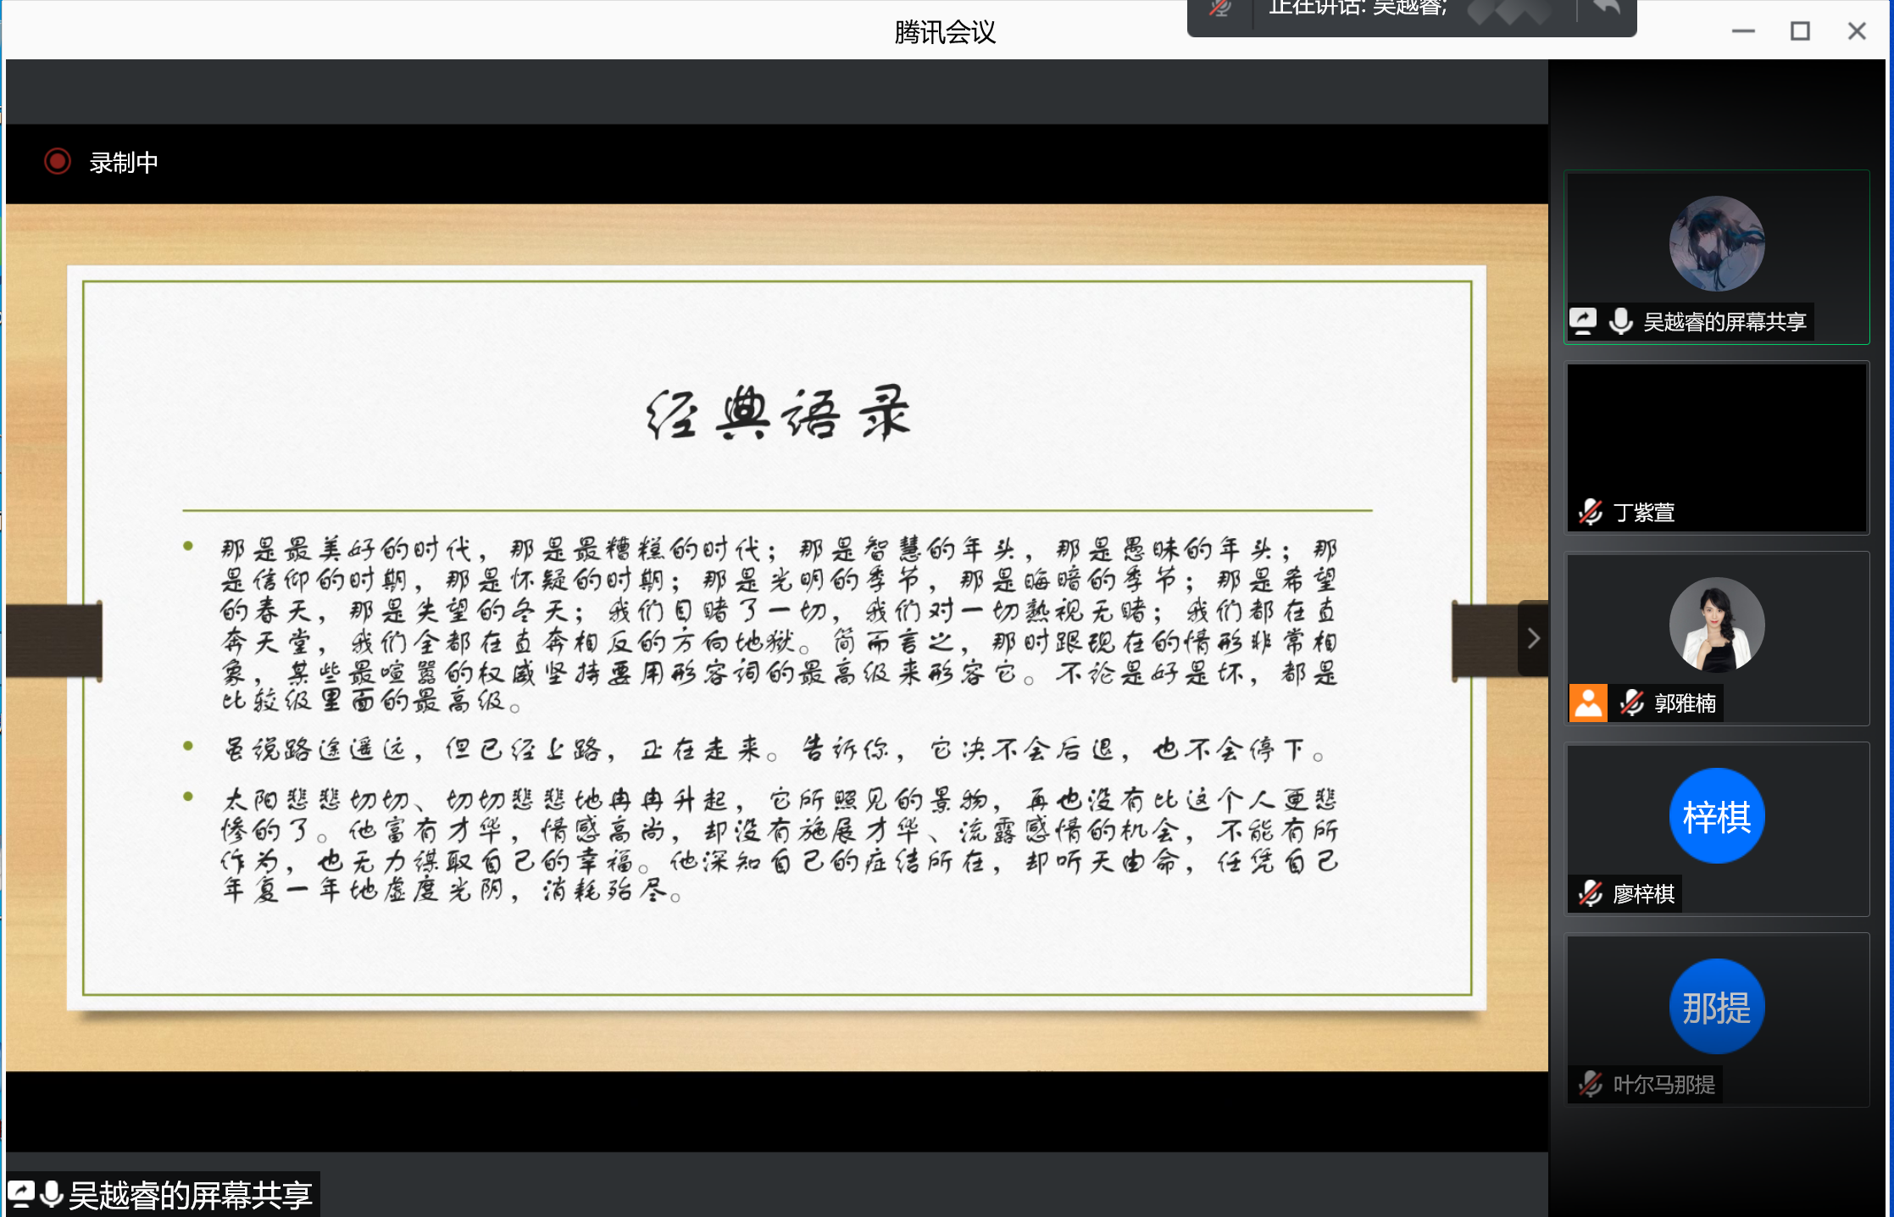The image size is (1894, 1217).
Task: Click 叶尔马那提 muted microphone icon
Action: coord(1590,1084)
